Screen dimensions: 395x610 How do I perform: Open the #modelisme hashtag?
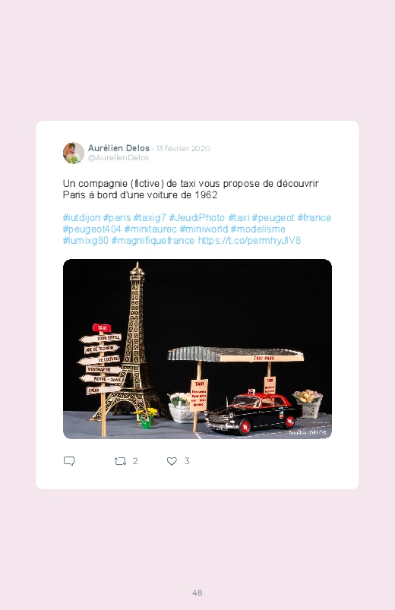(x=258, y=229)
